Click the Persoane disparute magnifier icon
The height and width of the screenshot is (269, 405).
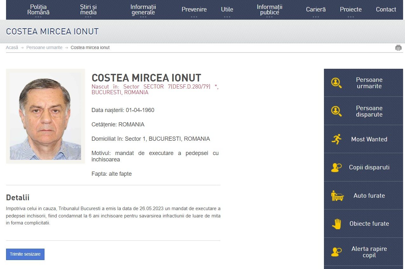coord(336,111)
